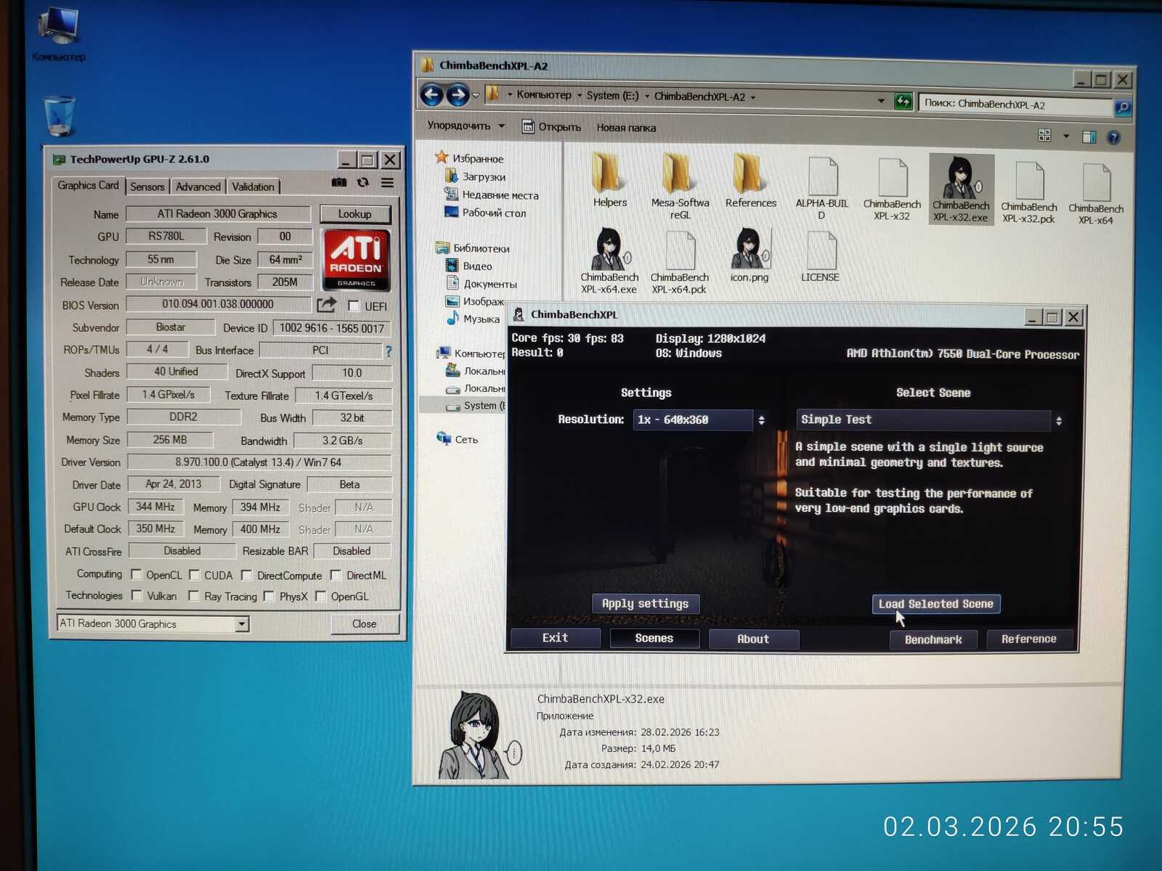Toggle the Ray Tracing checkbox

[194, 596]
